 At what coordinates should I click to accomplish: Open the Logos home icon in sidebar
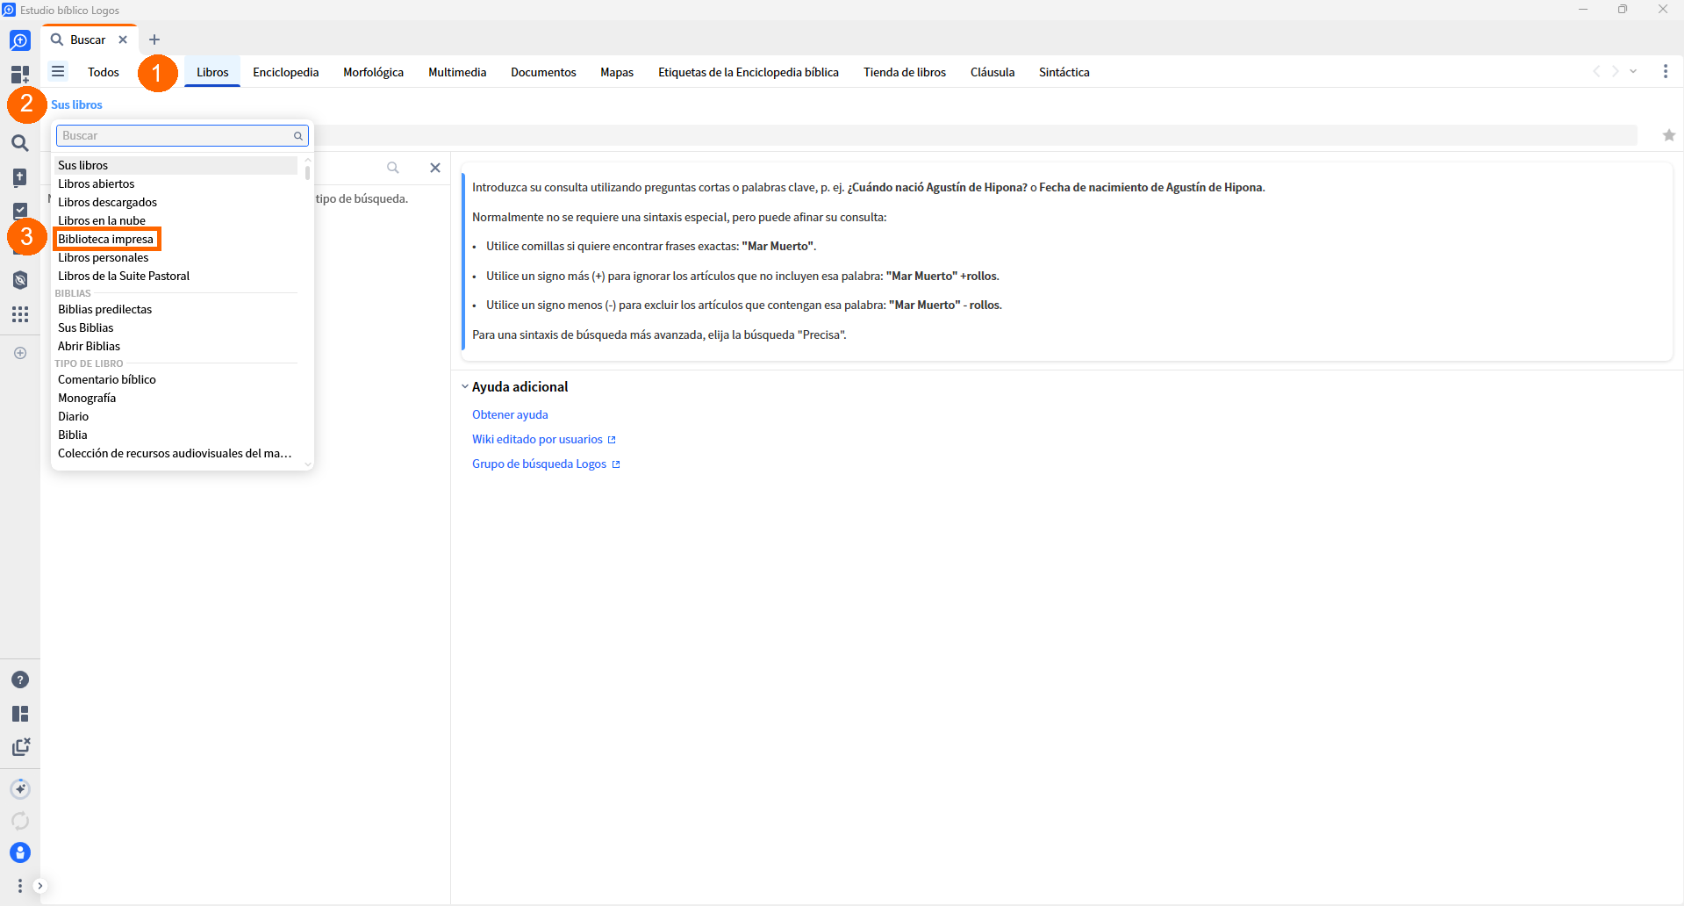coord(20,40)
